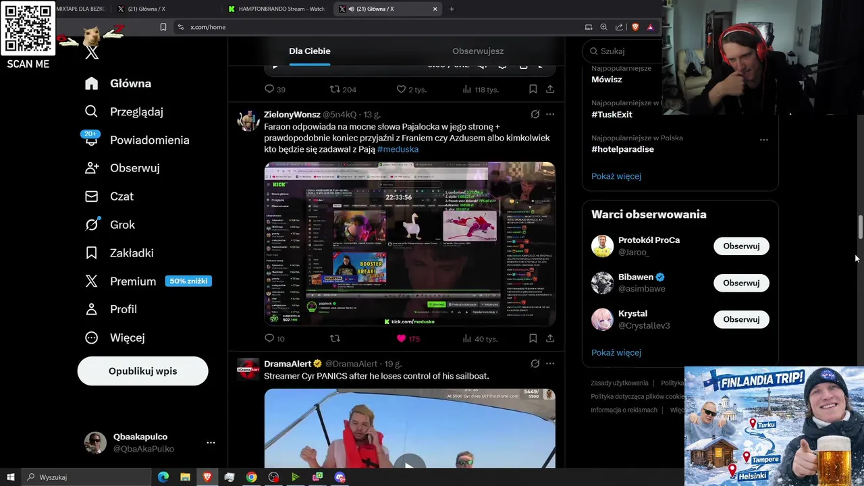
Task: Expand the Więcej menu
Action: tap(115, 337)
